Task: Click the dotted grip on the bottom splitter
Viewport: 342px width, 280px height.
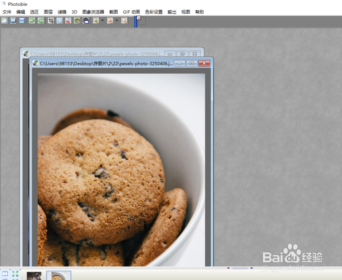Action: click(240, 268)
